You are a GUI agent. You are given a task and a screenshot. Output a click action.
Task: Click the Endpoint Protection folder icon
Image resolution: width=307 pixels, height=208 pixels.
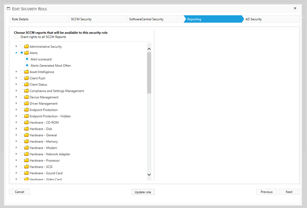[x=27, y=110]
